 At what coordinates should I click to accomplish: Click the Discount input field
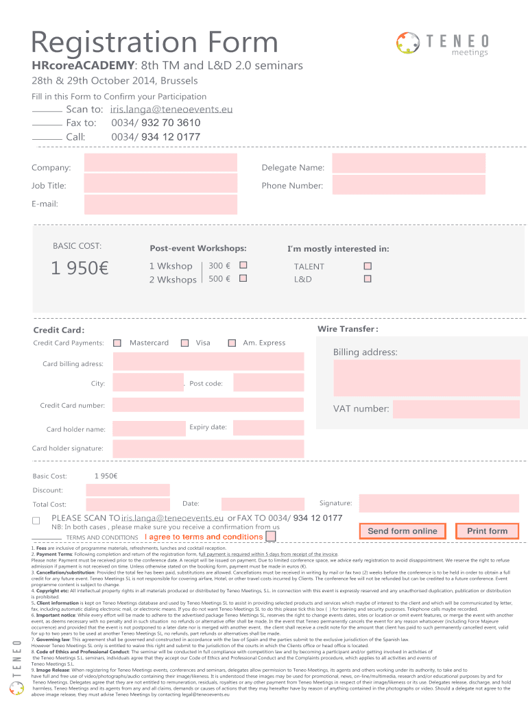(x=128, y=490)
